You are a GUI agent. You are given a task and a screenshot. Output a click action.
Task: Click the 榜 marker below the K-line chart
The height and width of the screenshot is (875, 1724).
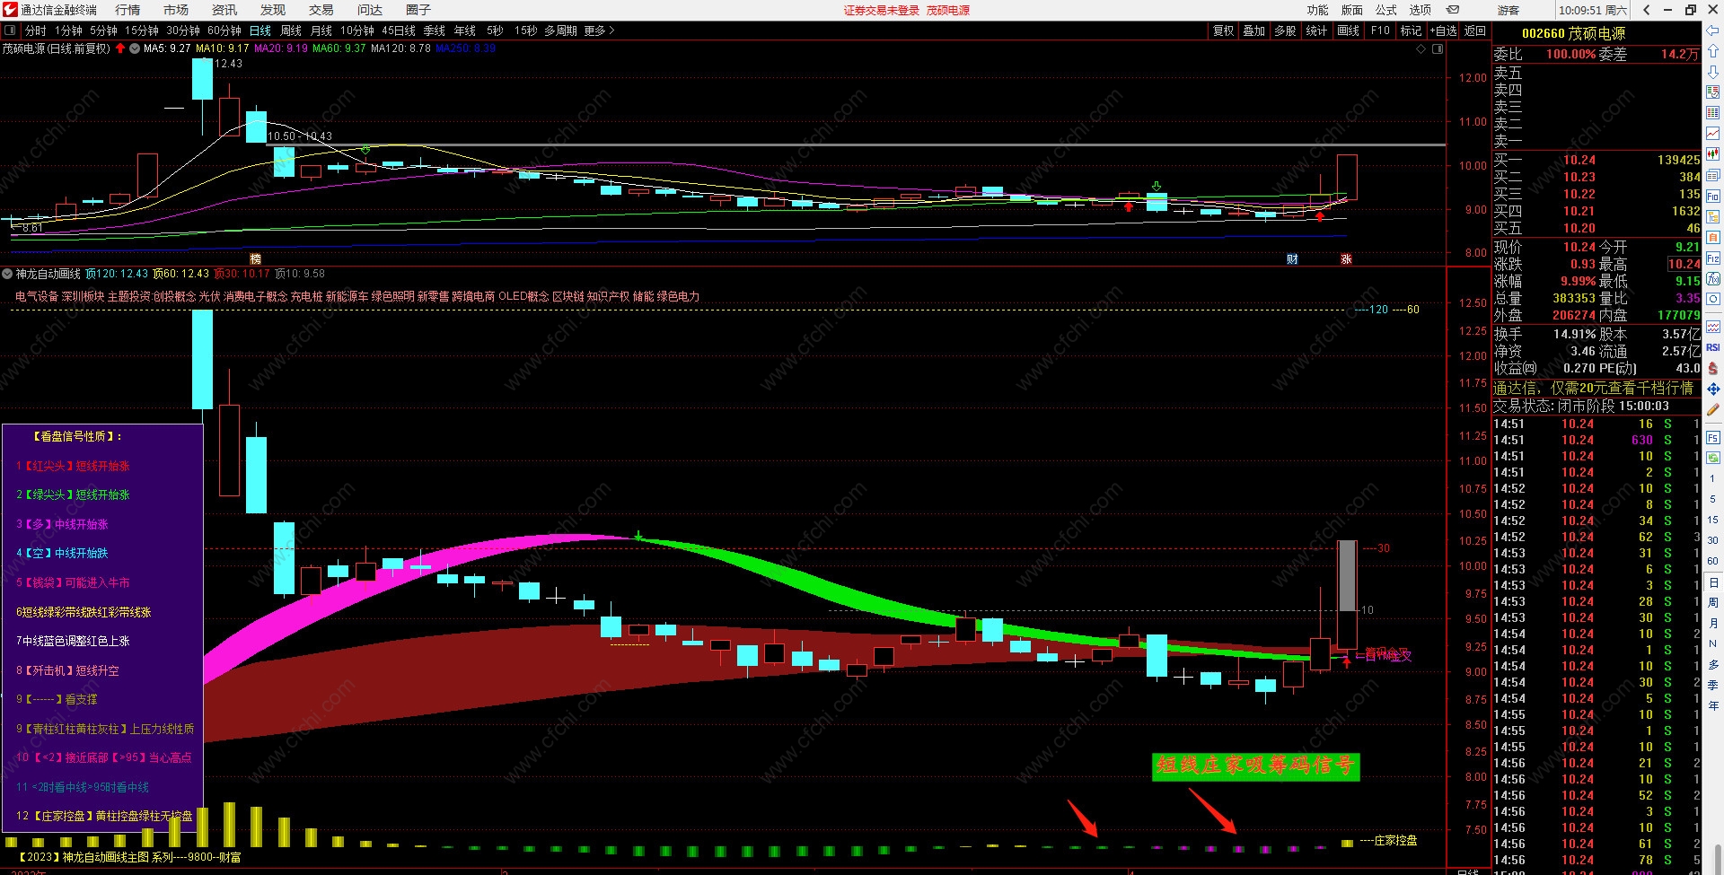pyautogui.click(x=255, y=258)
